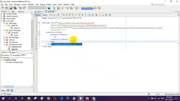Screen dimensions: 180x101
Task: Click the New Project toolbar icon
Action: point(7,8)
